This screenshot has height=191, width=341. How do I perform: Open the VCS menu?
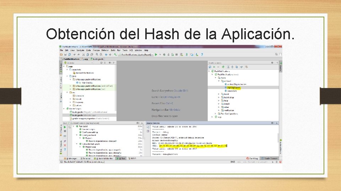(131, 50)
